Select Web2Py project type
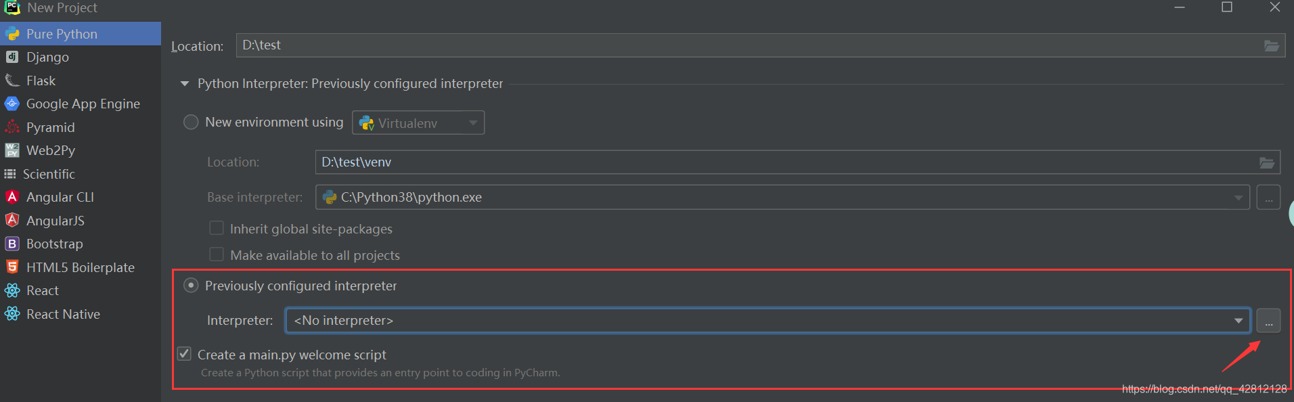The width and height of the screenshot is (1294, 402). pos(81,150)
